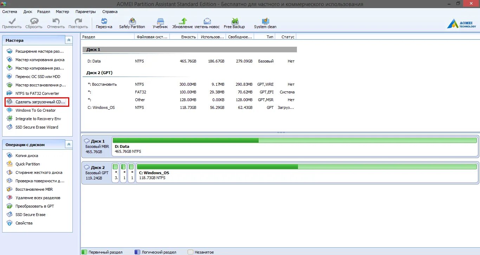Screen dimensions: 480x255
Task: Select the C: Windows_OS partition row
Action: (190, 107)
